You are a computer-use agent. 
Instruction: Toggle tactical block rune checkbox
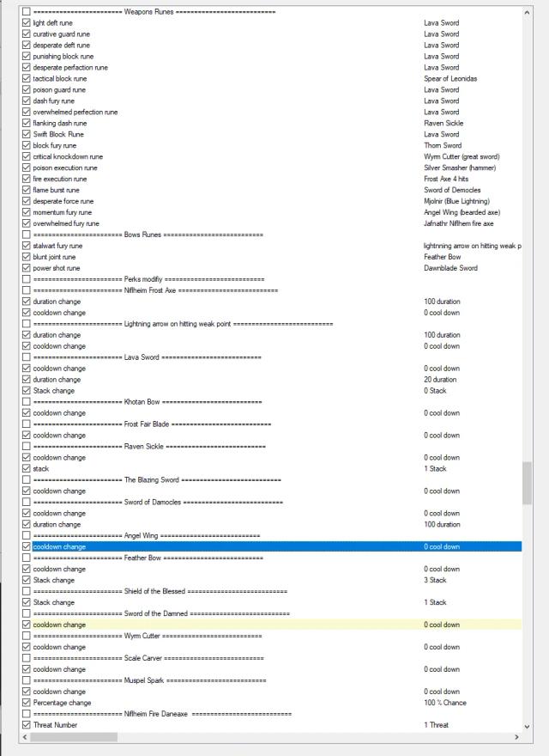pos(27,78)
